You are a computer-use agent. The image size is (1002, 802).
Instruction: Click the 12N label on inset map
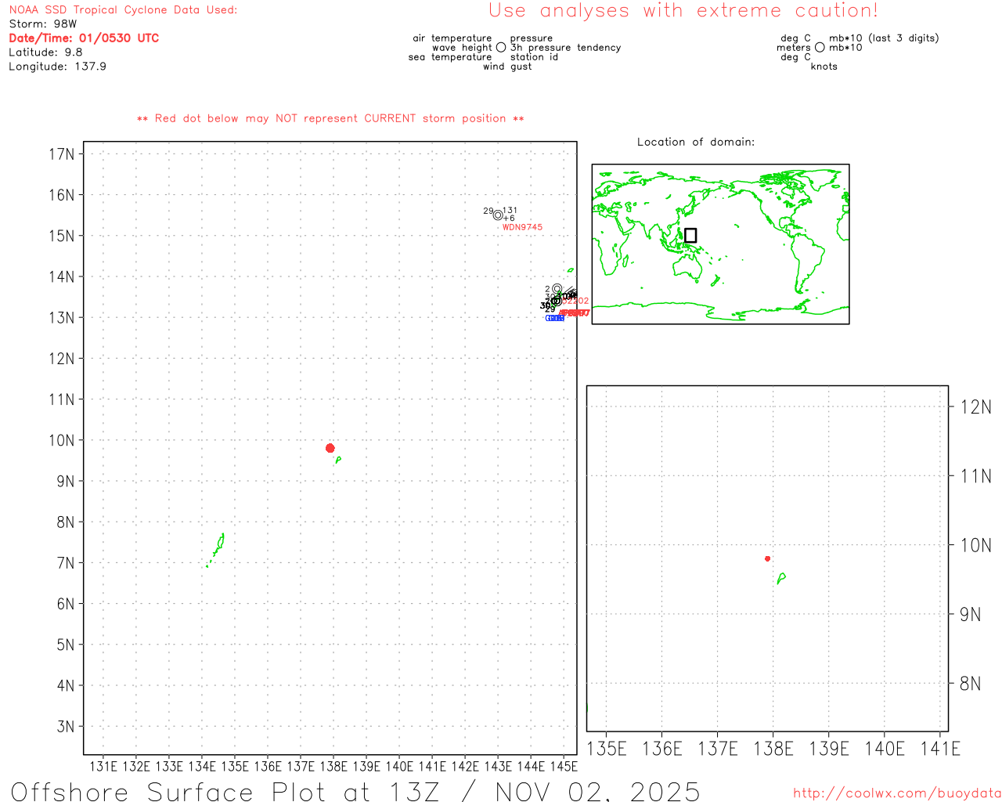(x=975, y=407)
